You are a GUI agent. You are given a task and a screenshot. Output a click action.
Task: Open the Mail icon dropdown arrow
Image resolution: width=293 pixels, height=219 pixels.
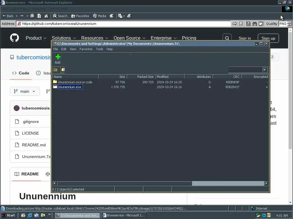click(124, 16)
